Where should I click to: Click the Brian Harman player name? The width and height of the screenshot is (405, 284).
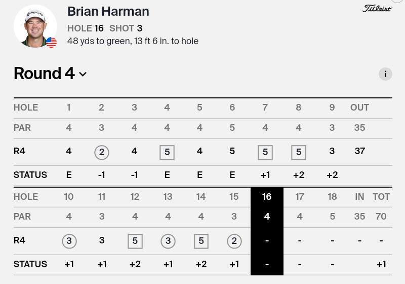pyautogui.click(x=108, y=12)
